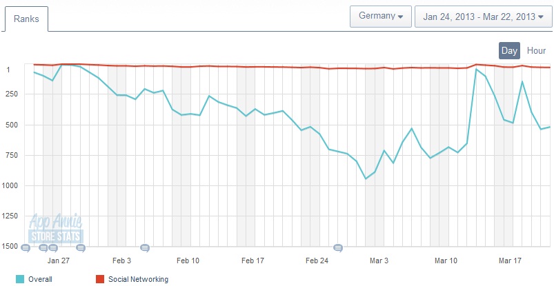Select the Ranks tab
This screenshot has width=554, height=286.
pyautogui.click(x=26, y=19)
